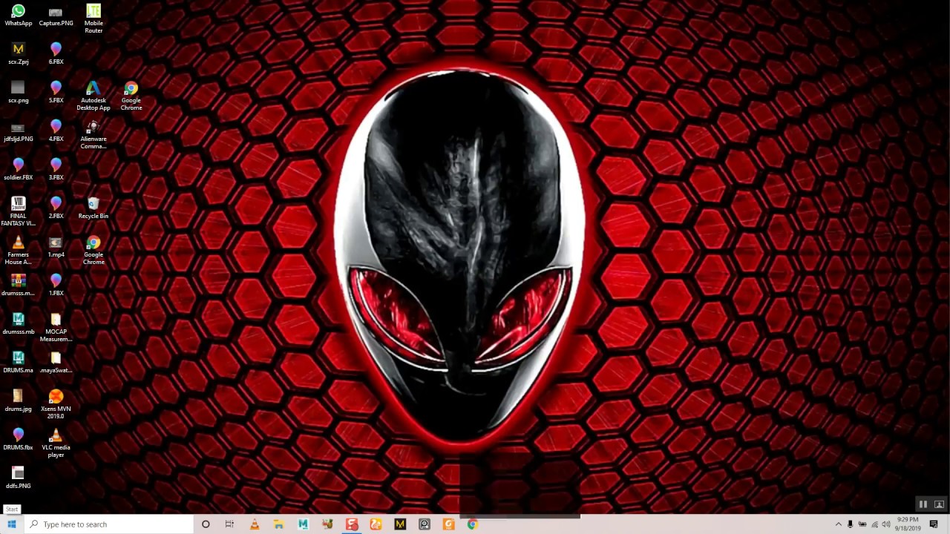
Task: Select the 3.FBX file icon
Action: coord(56,170)
